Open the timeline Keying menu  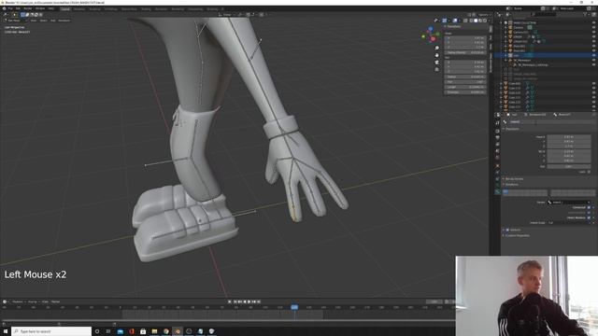33,301
